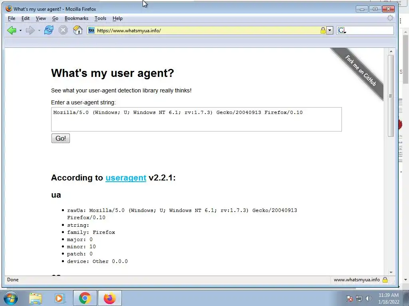Viewport: 409px width, 306px height.
Task: Open the useragent library link
Action: (x=126, y=178)
